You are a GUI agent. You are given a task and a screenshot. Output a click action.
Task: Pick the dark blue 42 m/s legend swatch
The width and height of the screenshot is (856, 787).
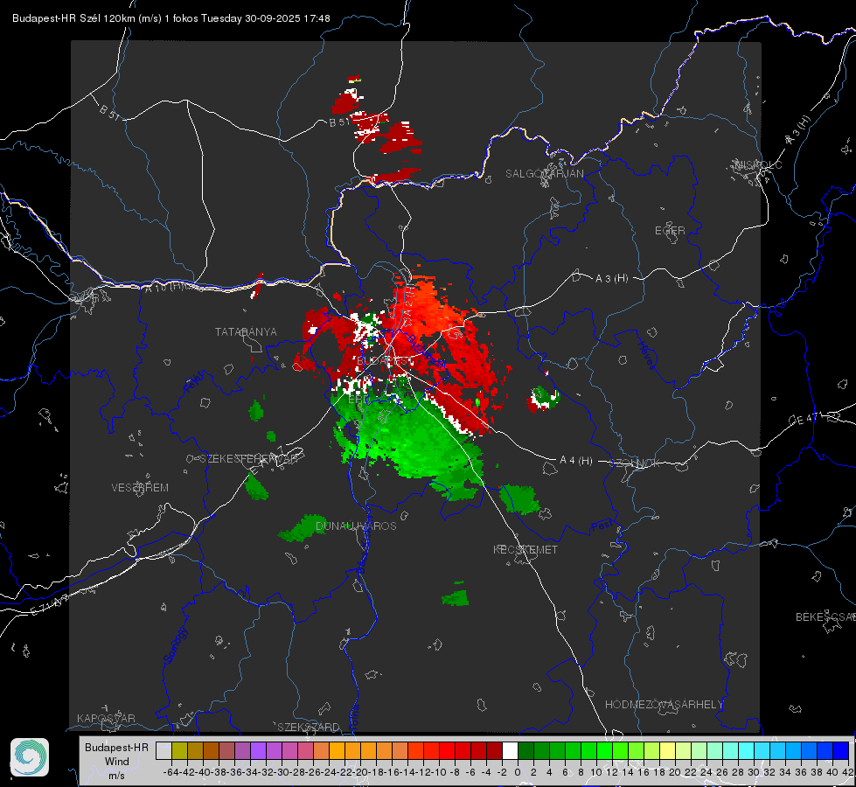(x=841, y=750)
